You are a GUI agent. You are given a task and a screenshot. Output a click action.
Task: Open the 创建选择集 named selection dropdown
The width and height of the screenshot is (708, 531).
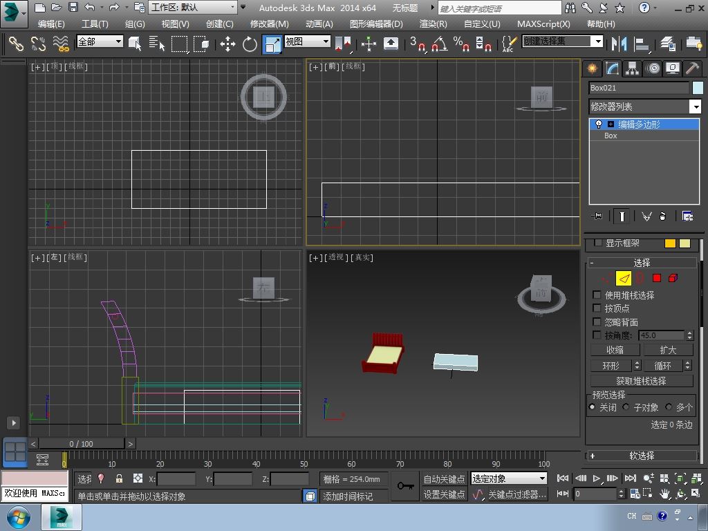click(562, 41)
